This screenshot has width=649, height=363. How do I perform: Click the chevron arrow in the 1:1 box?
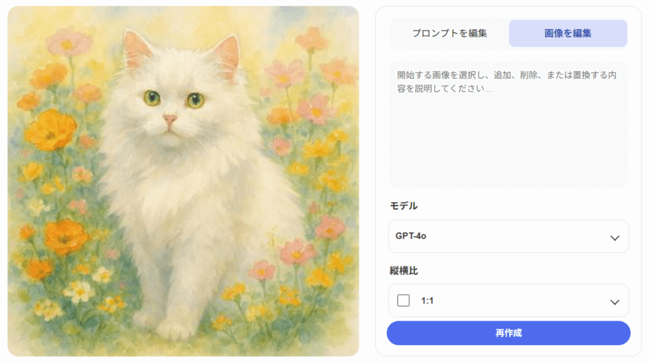click(614, 302)
